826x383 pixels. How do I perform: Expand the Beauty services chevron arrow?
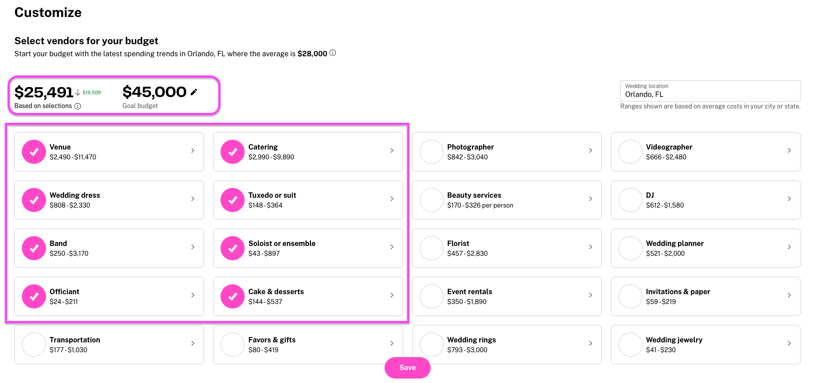pyautogui.click(x=591, y=199)
